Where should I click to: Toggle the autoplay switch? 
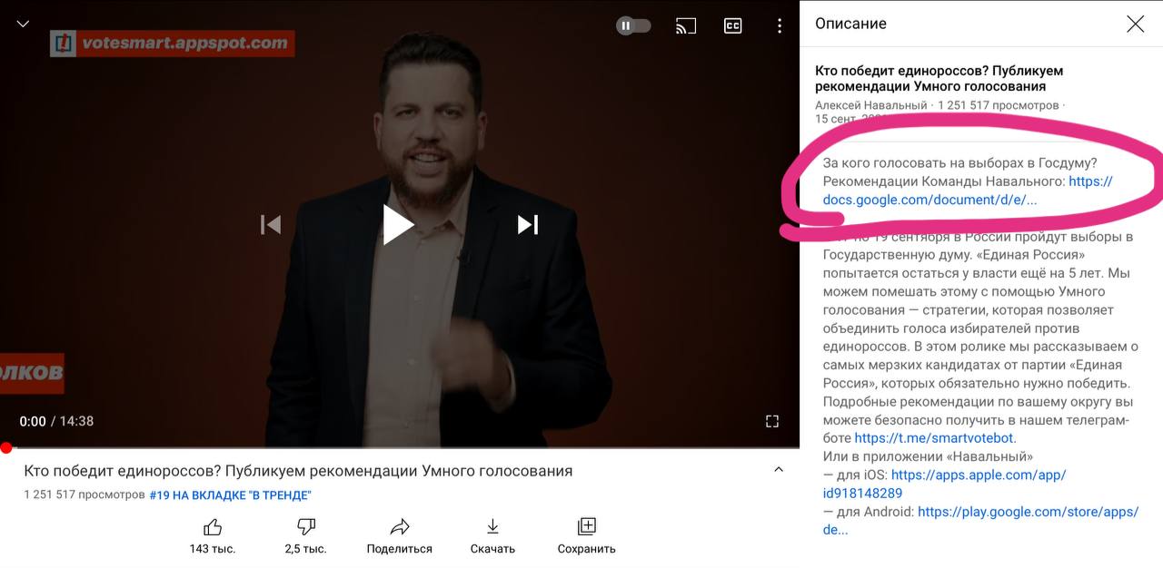point(633,25)
